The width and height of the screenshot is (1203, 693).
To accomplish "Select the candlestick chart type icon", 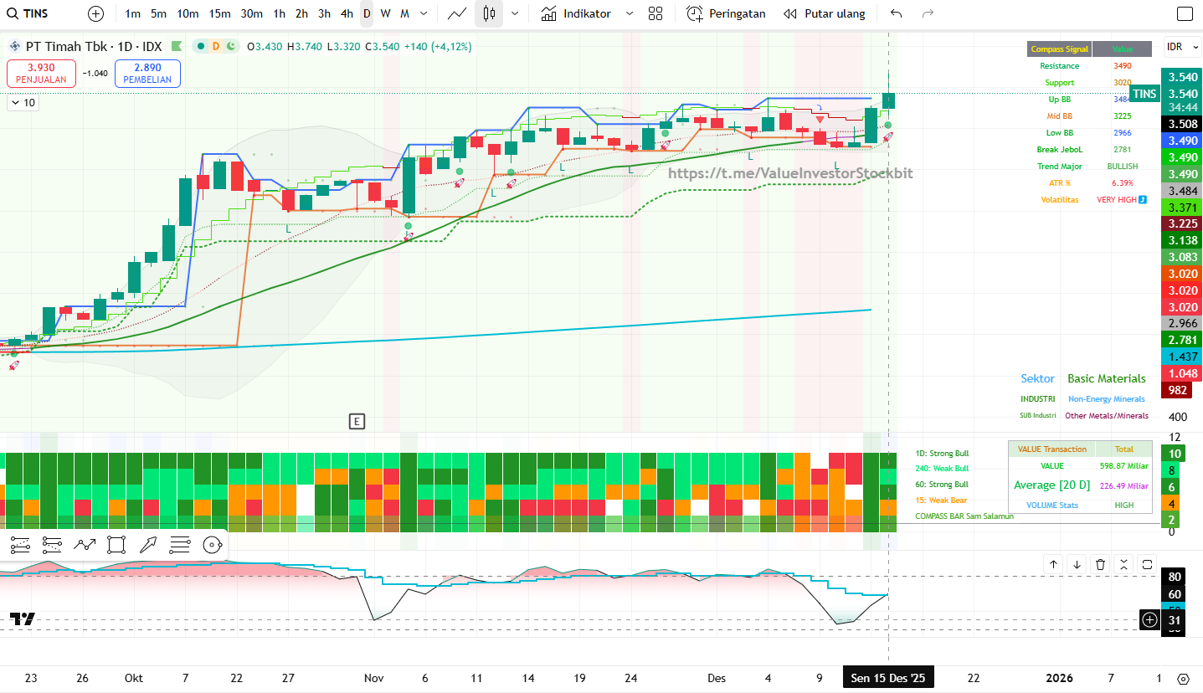I will 489,13.
